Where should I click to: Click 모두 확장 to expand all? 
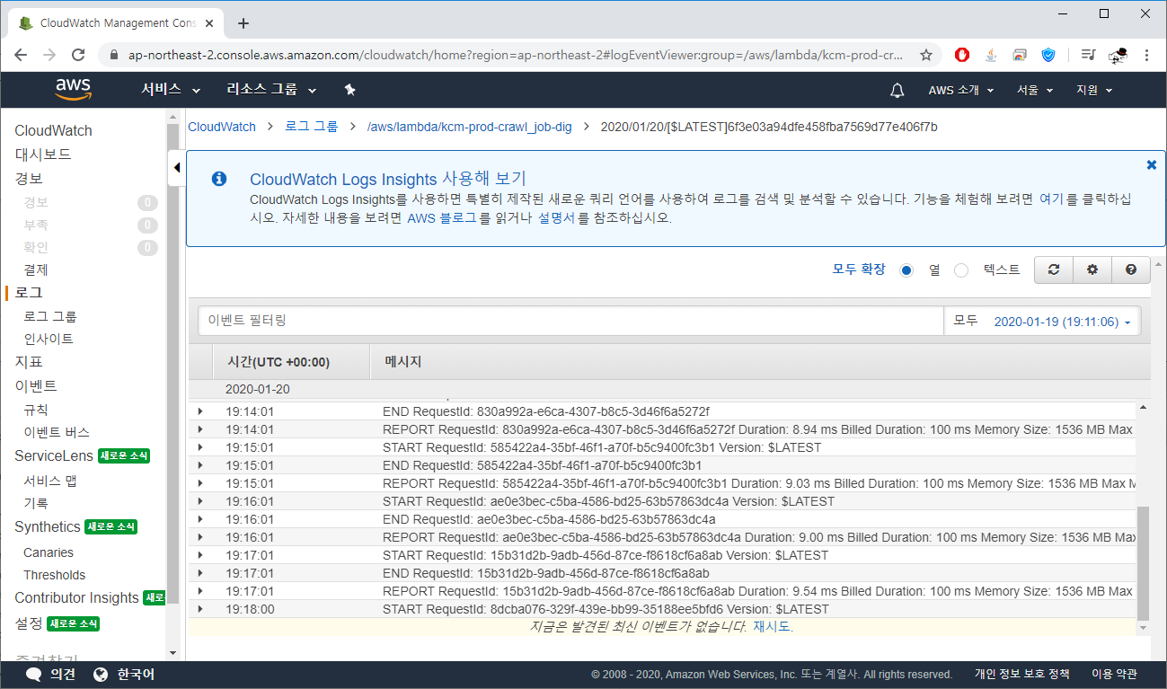tap(859, 269)
